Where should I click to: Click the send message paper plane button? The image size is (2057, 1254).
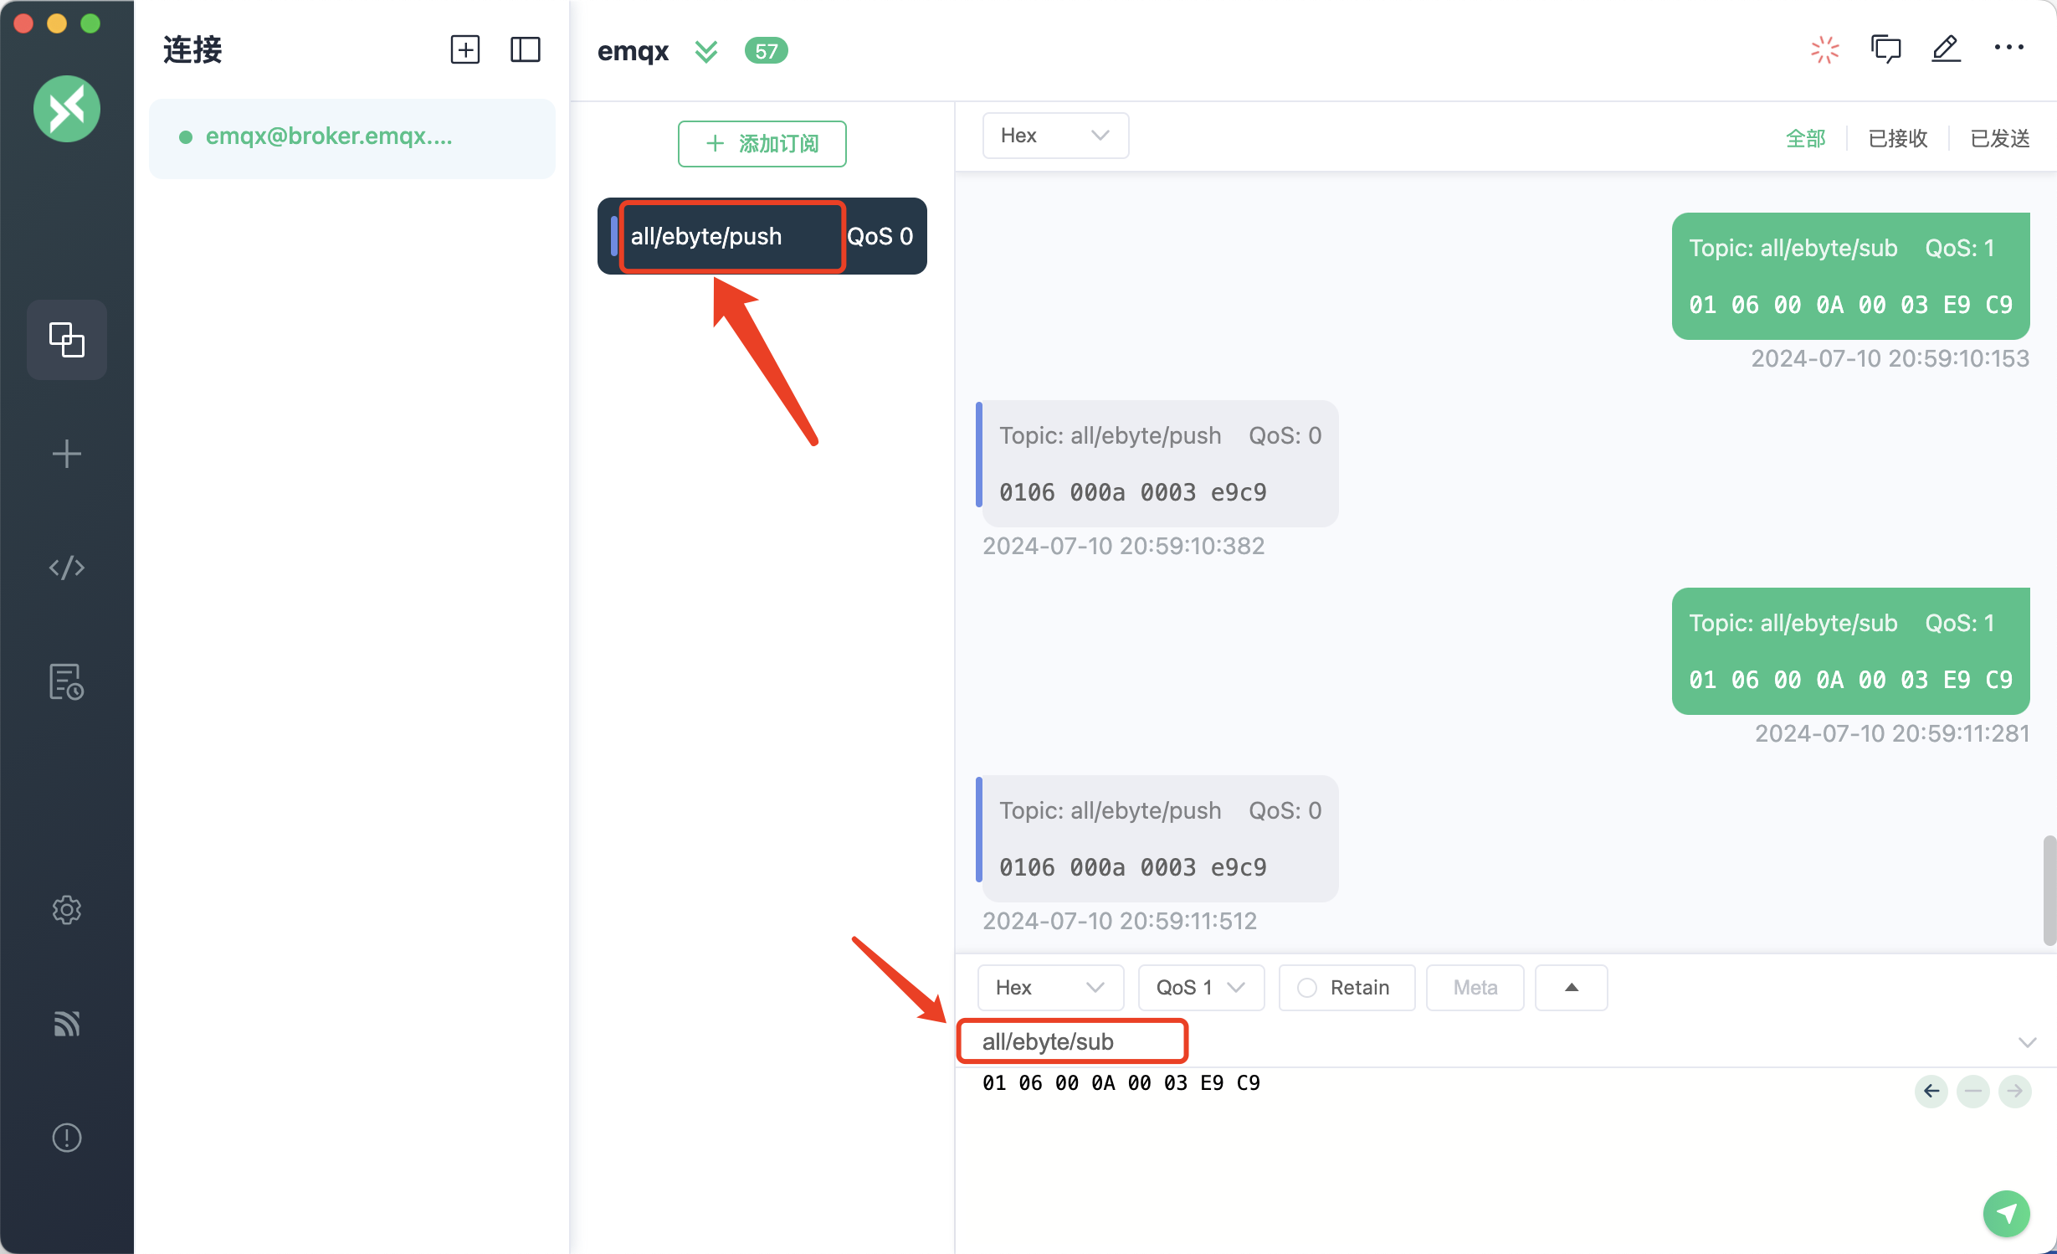pyautogui.click(x=2006, y=1212)
